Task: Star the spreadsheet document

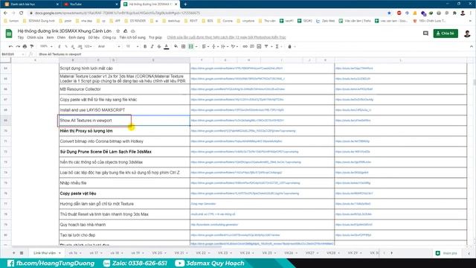Action: (x=118, y=31)
